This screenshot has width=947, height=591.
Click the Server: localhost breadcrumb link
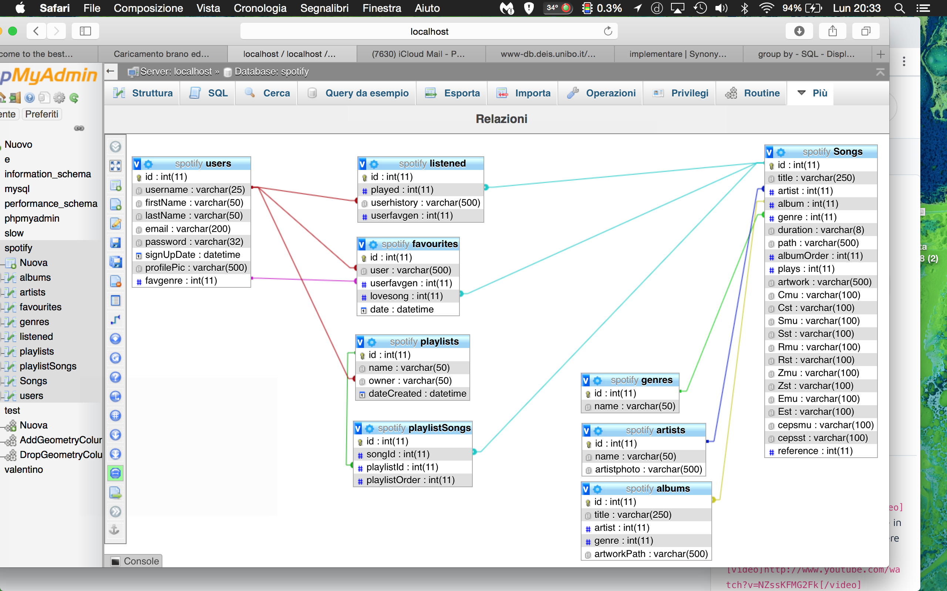175,72
